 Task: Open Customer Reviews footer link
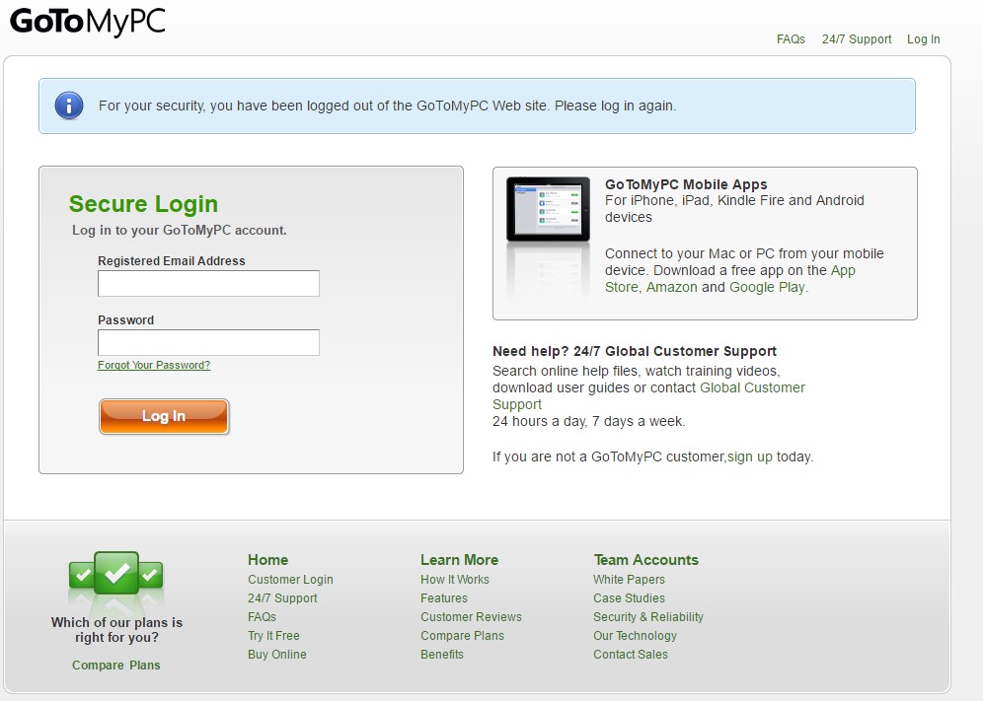coord(471,617)
